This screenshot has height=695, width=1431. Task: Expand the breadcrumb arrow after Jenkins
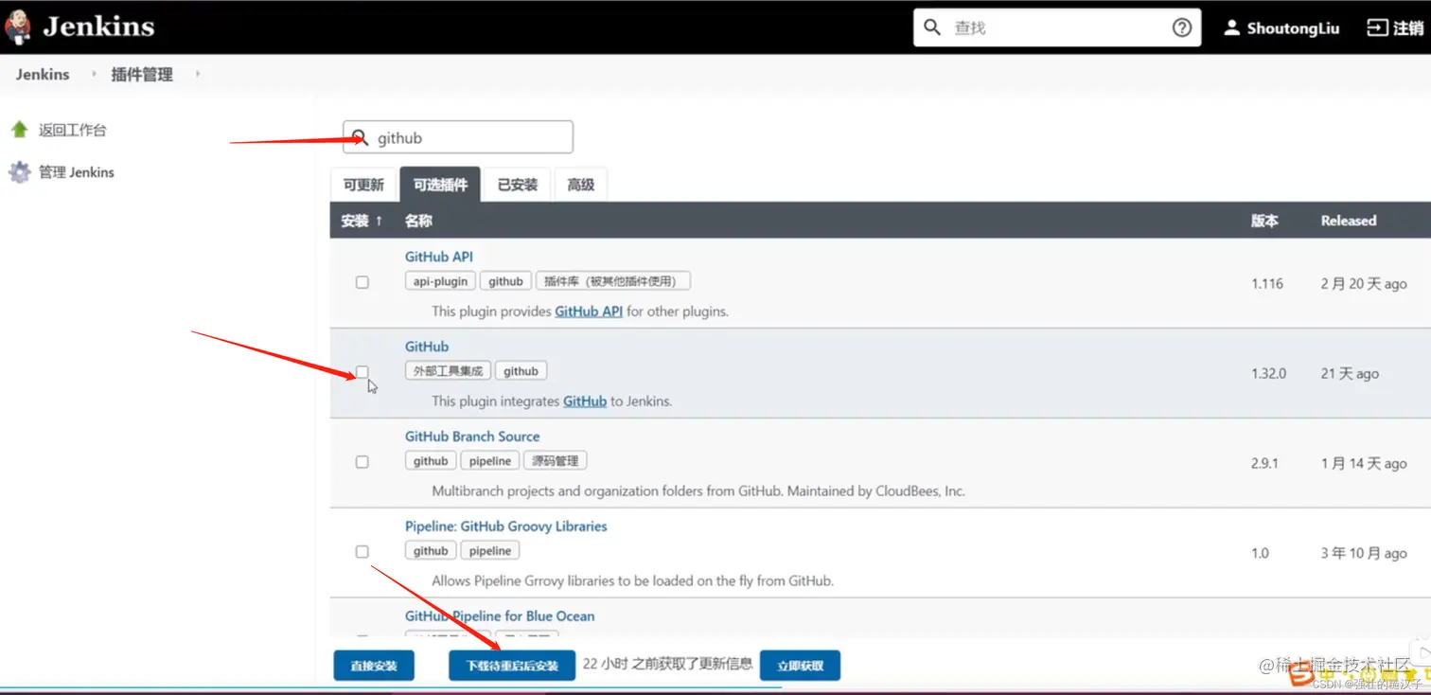click(x=94, y=74)
